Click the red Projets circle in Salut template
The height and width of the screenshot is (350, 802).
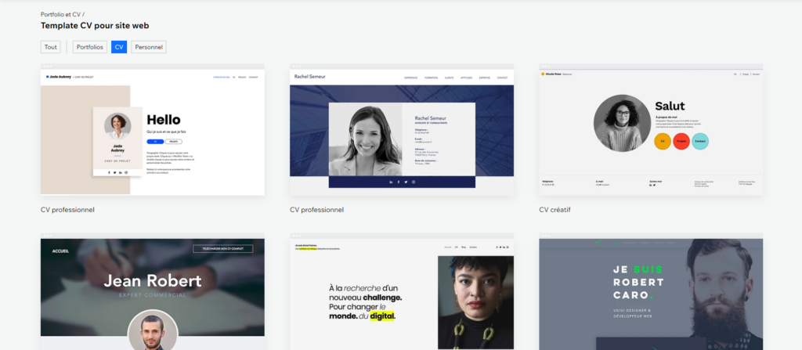tap(681, 142)
